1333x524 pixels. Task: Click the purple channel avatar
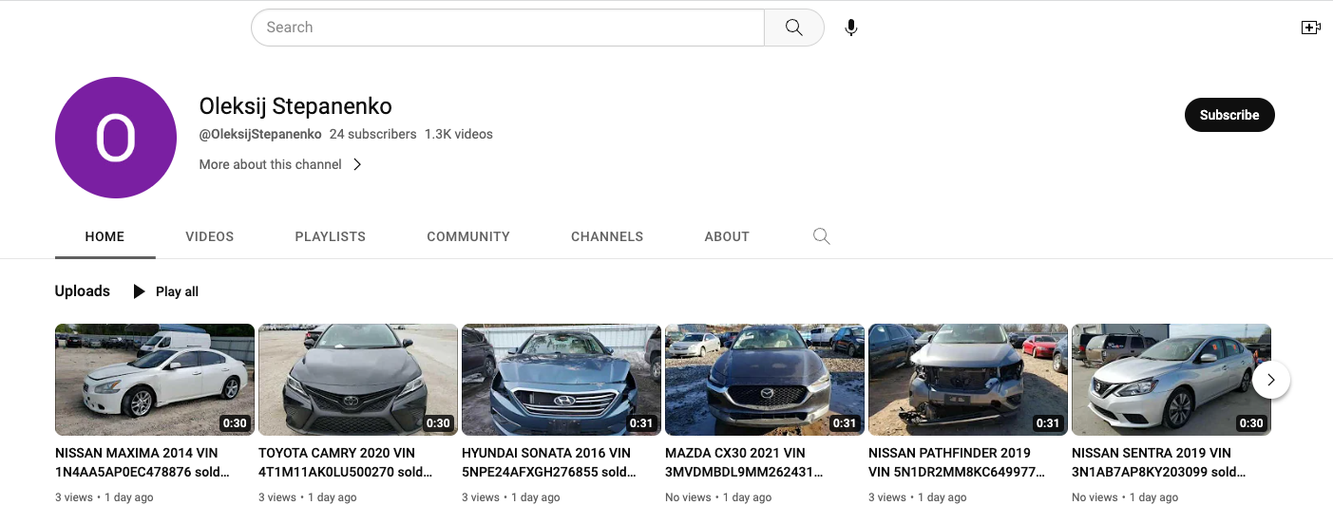[116, 138]
